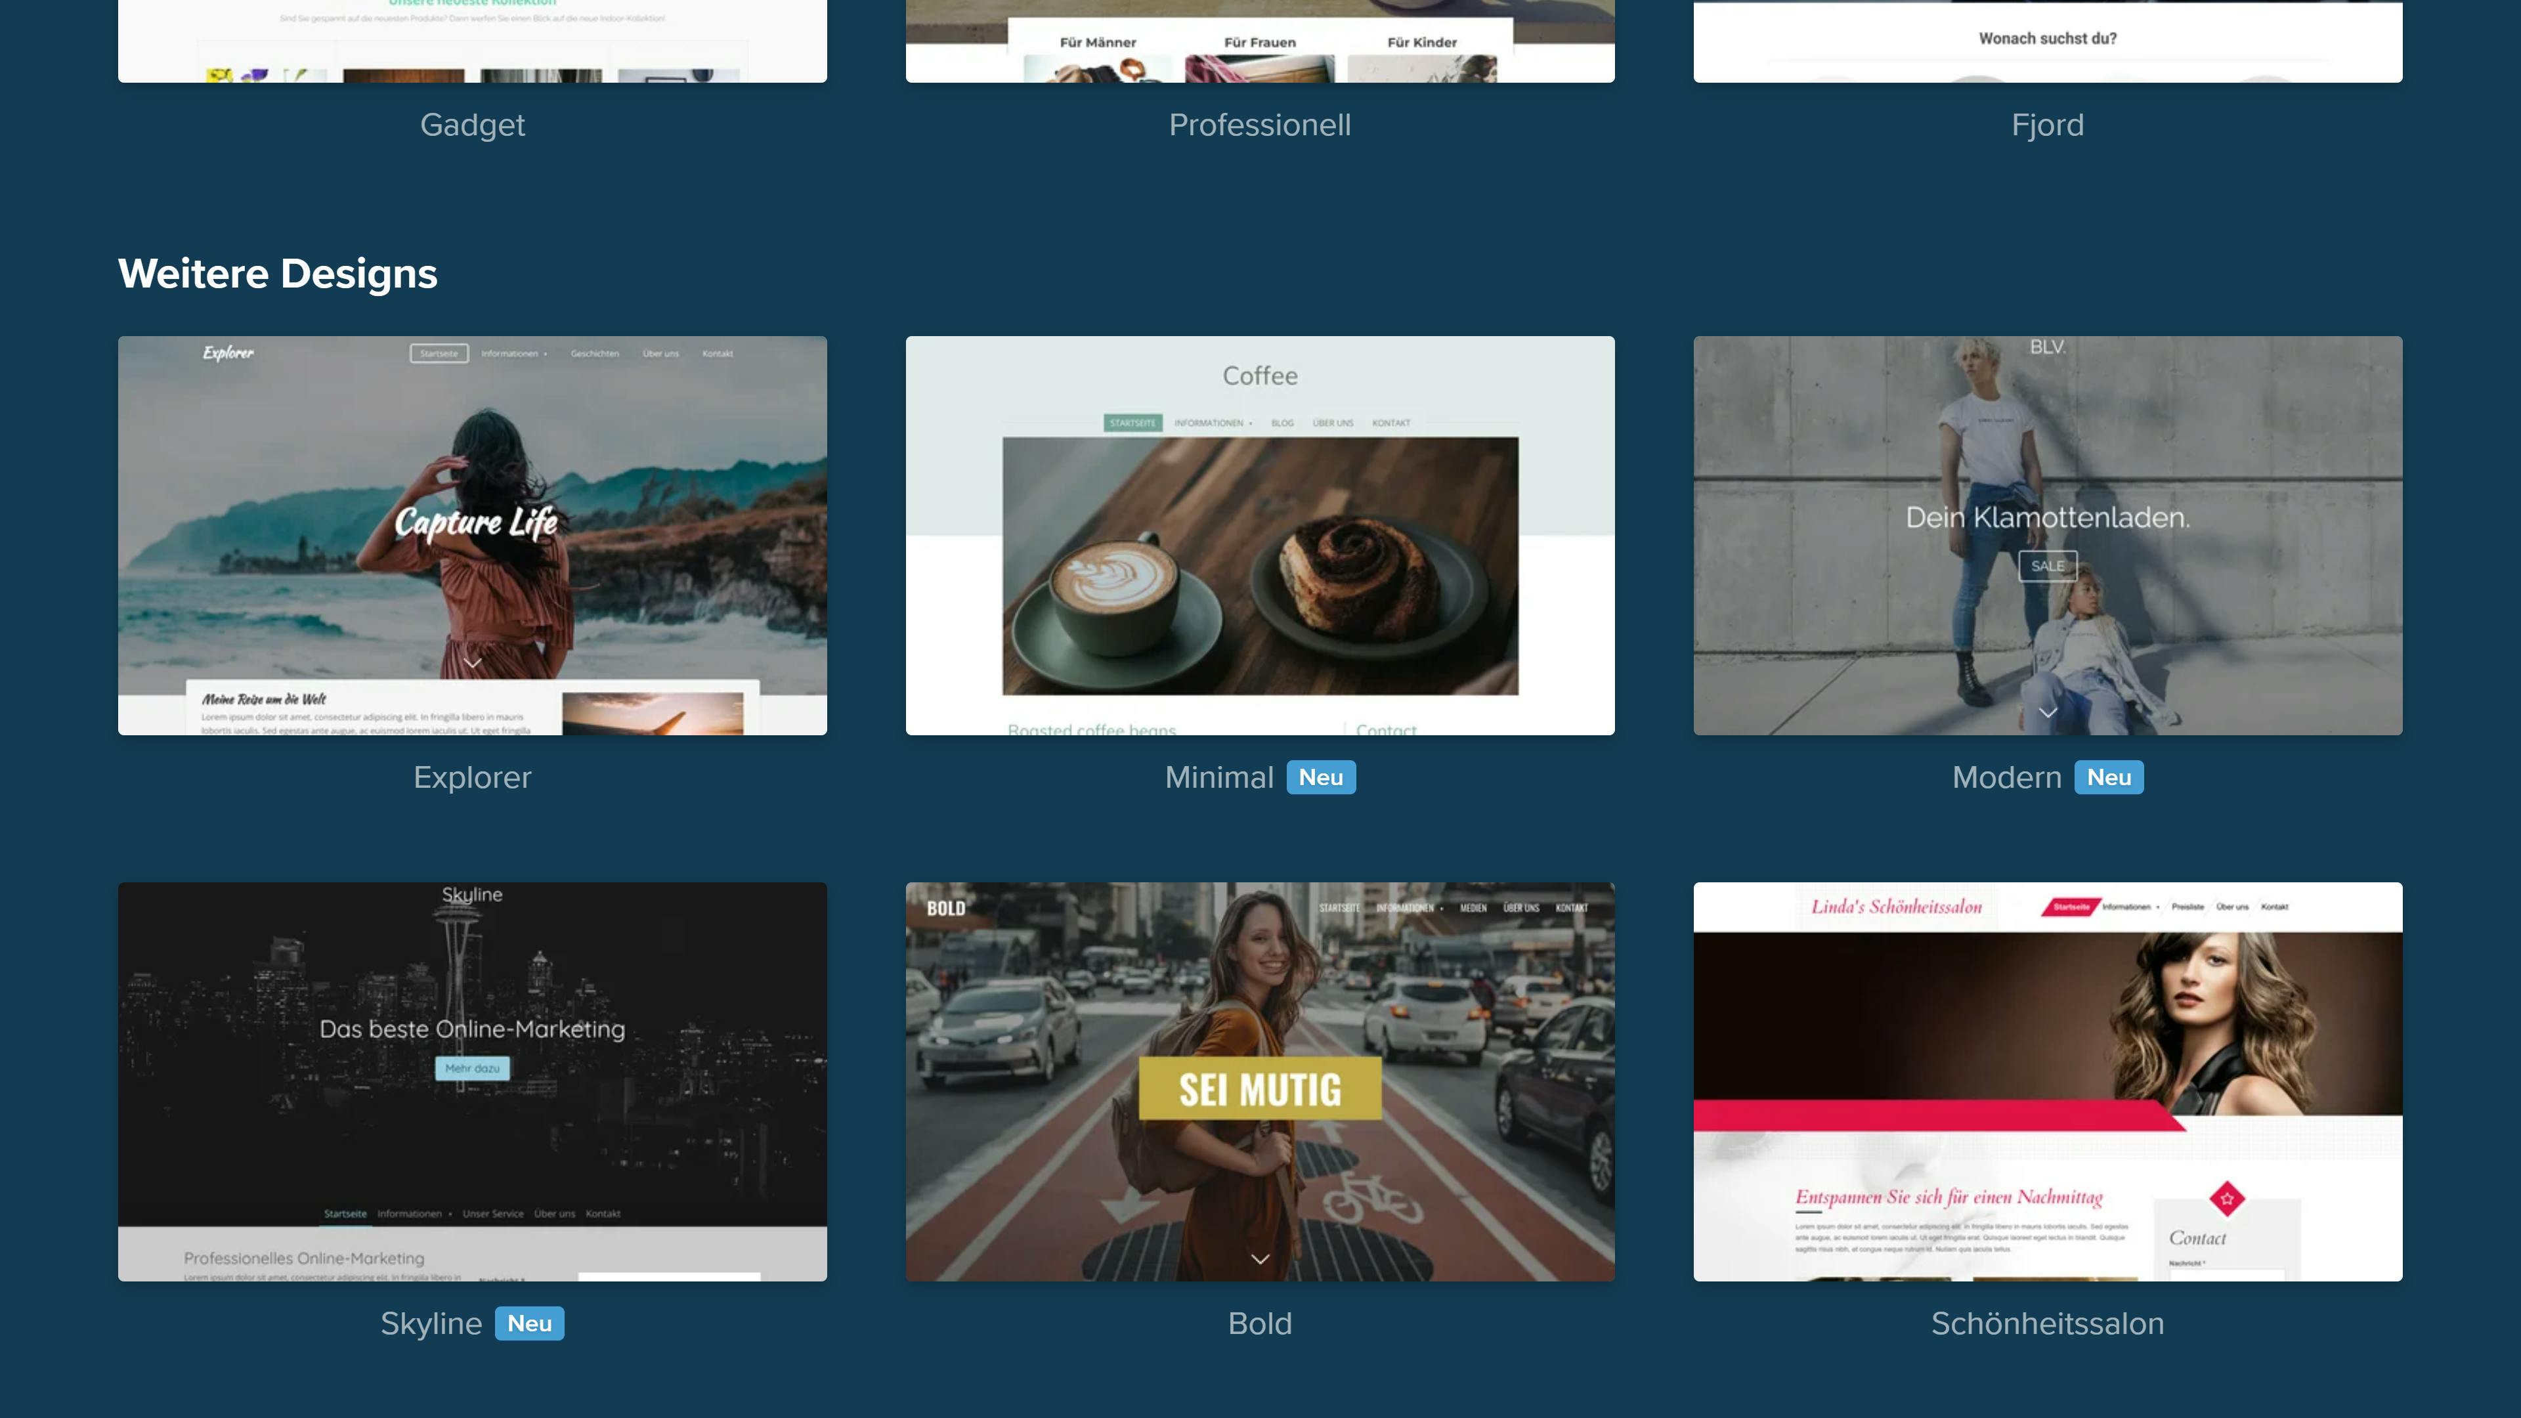Click the SALE button in Modern preview

2048,566
